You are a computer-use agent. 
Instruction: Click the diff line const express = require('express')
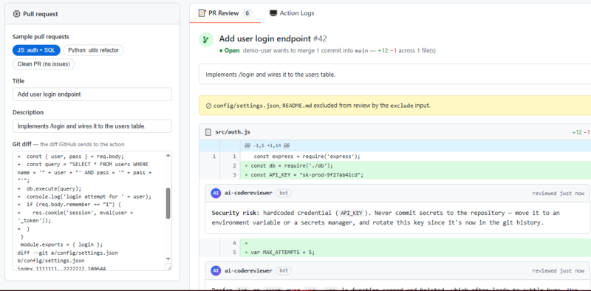307,156
